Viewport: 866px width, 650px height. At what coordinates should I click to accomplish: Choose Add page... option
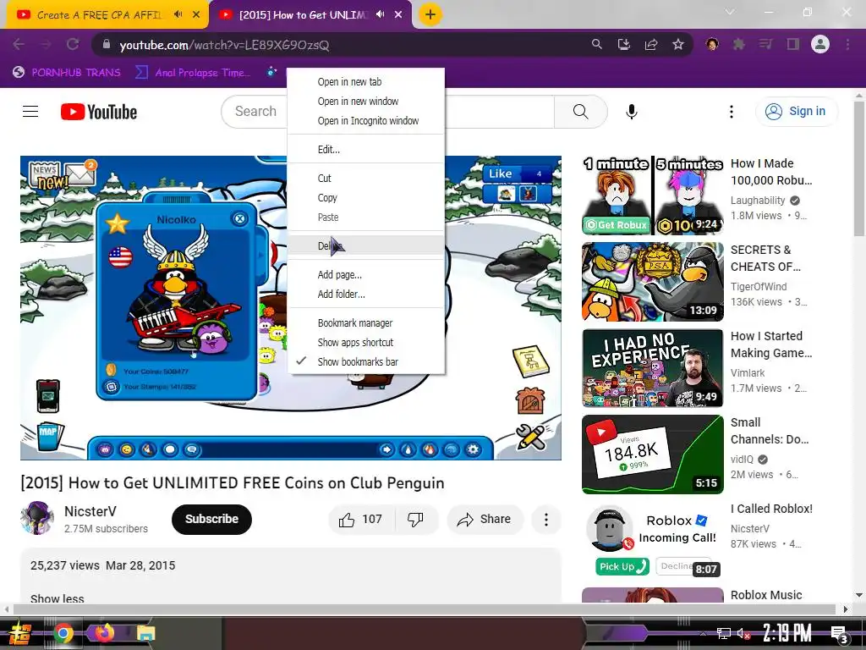366,275
